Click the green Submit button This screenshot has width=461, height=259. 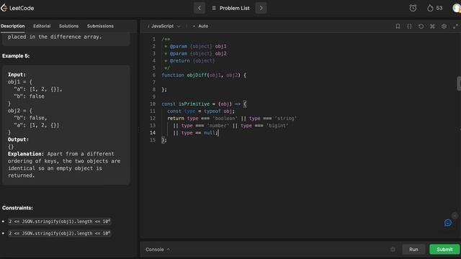point(444,250)
